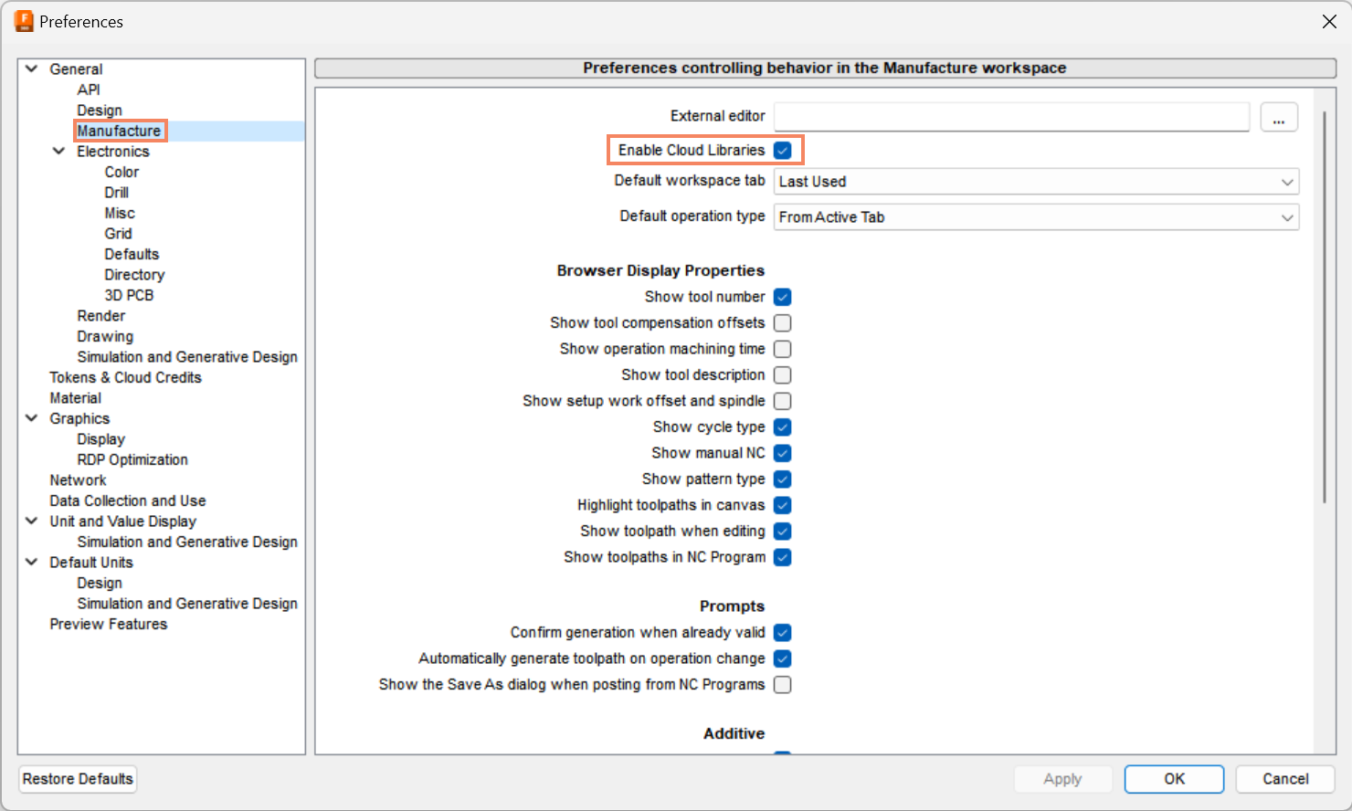Uncheck Show tool number
This screenshot has width=1352, height=811.
click(783, 297)
